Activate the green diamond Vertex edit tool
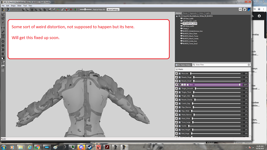This screenshot has height=150, width=267. pos(75,9)
